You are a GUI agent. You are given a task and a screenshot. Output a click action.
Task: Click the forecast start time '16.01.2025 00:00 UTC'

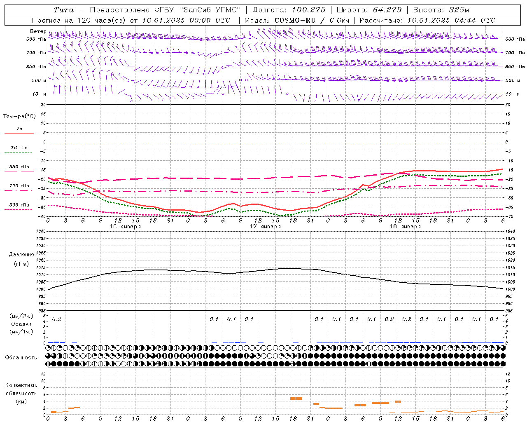pos(186,20)
